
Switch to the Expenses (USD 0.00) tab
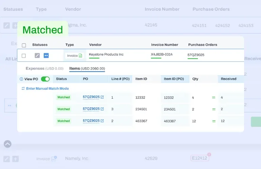(x=44, y=68)
